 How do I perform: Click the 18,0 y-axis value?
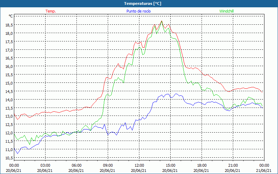(9, 33)
